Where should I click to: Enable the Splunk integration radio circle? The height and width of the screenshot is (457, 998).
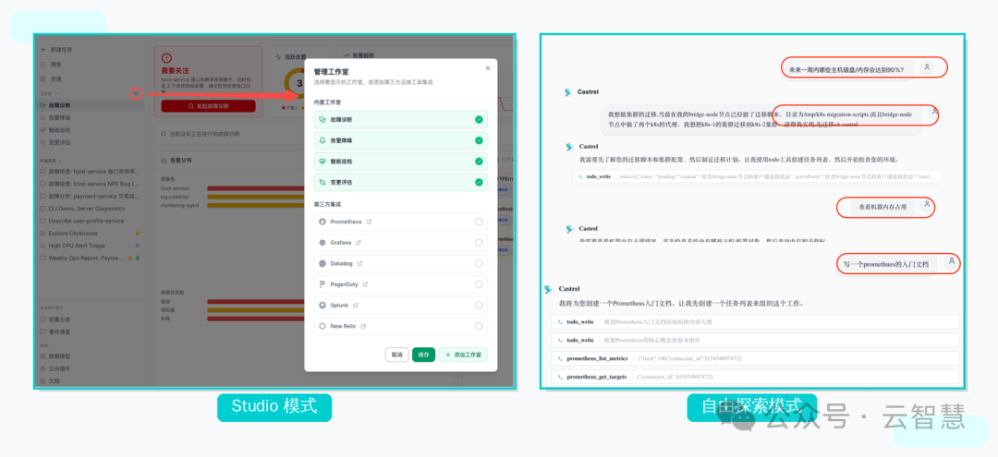click(x=479, y=305)
